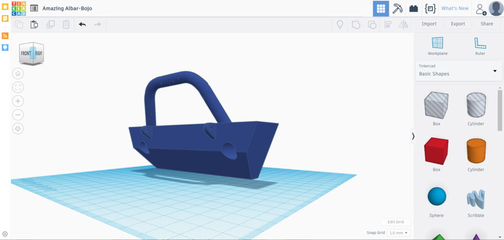This screenshot has height=240, width=504.
Task: Click the Flip mirror icon
Action: tap(403, 24)
